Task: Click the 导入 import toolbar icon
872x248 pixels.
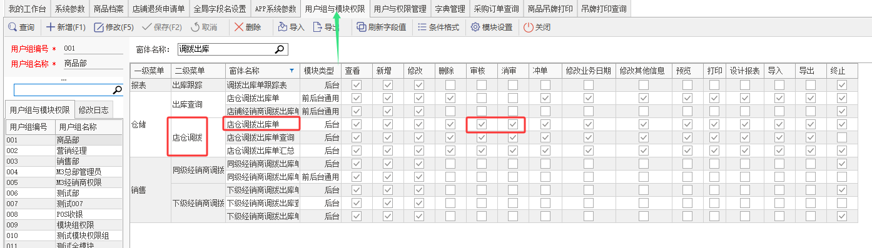Action: click(283, 27)
